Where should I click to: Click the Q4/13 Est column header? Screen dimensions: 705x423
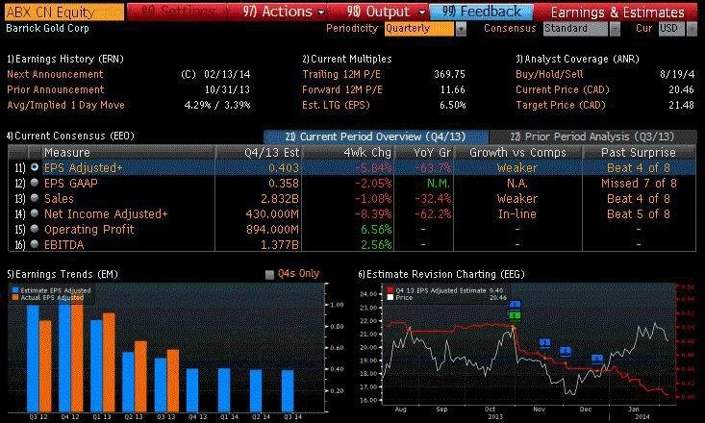click(x=259, y=153)
